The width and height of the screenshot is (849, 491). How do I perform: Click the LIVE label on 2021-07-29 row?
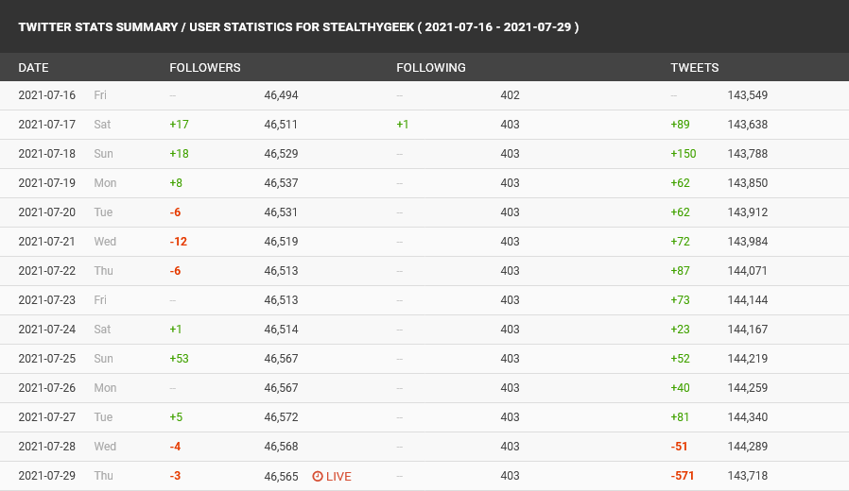pos(339,477)
